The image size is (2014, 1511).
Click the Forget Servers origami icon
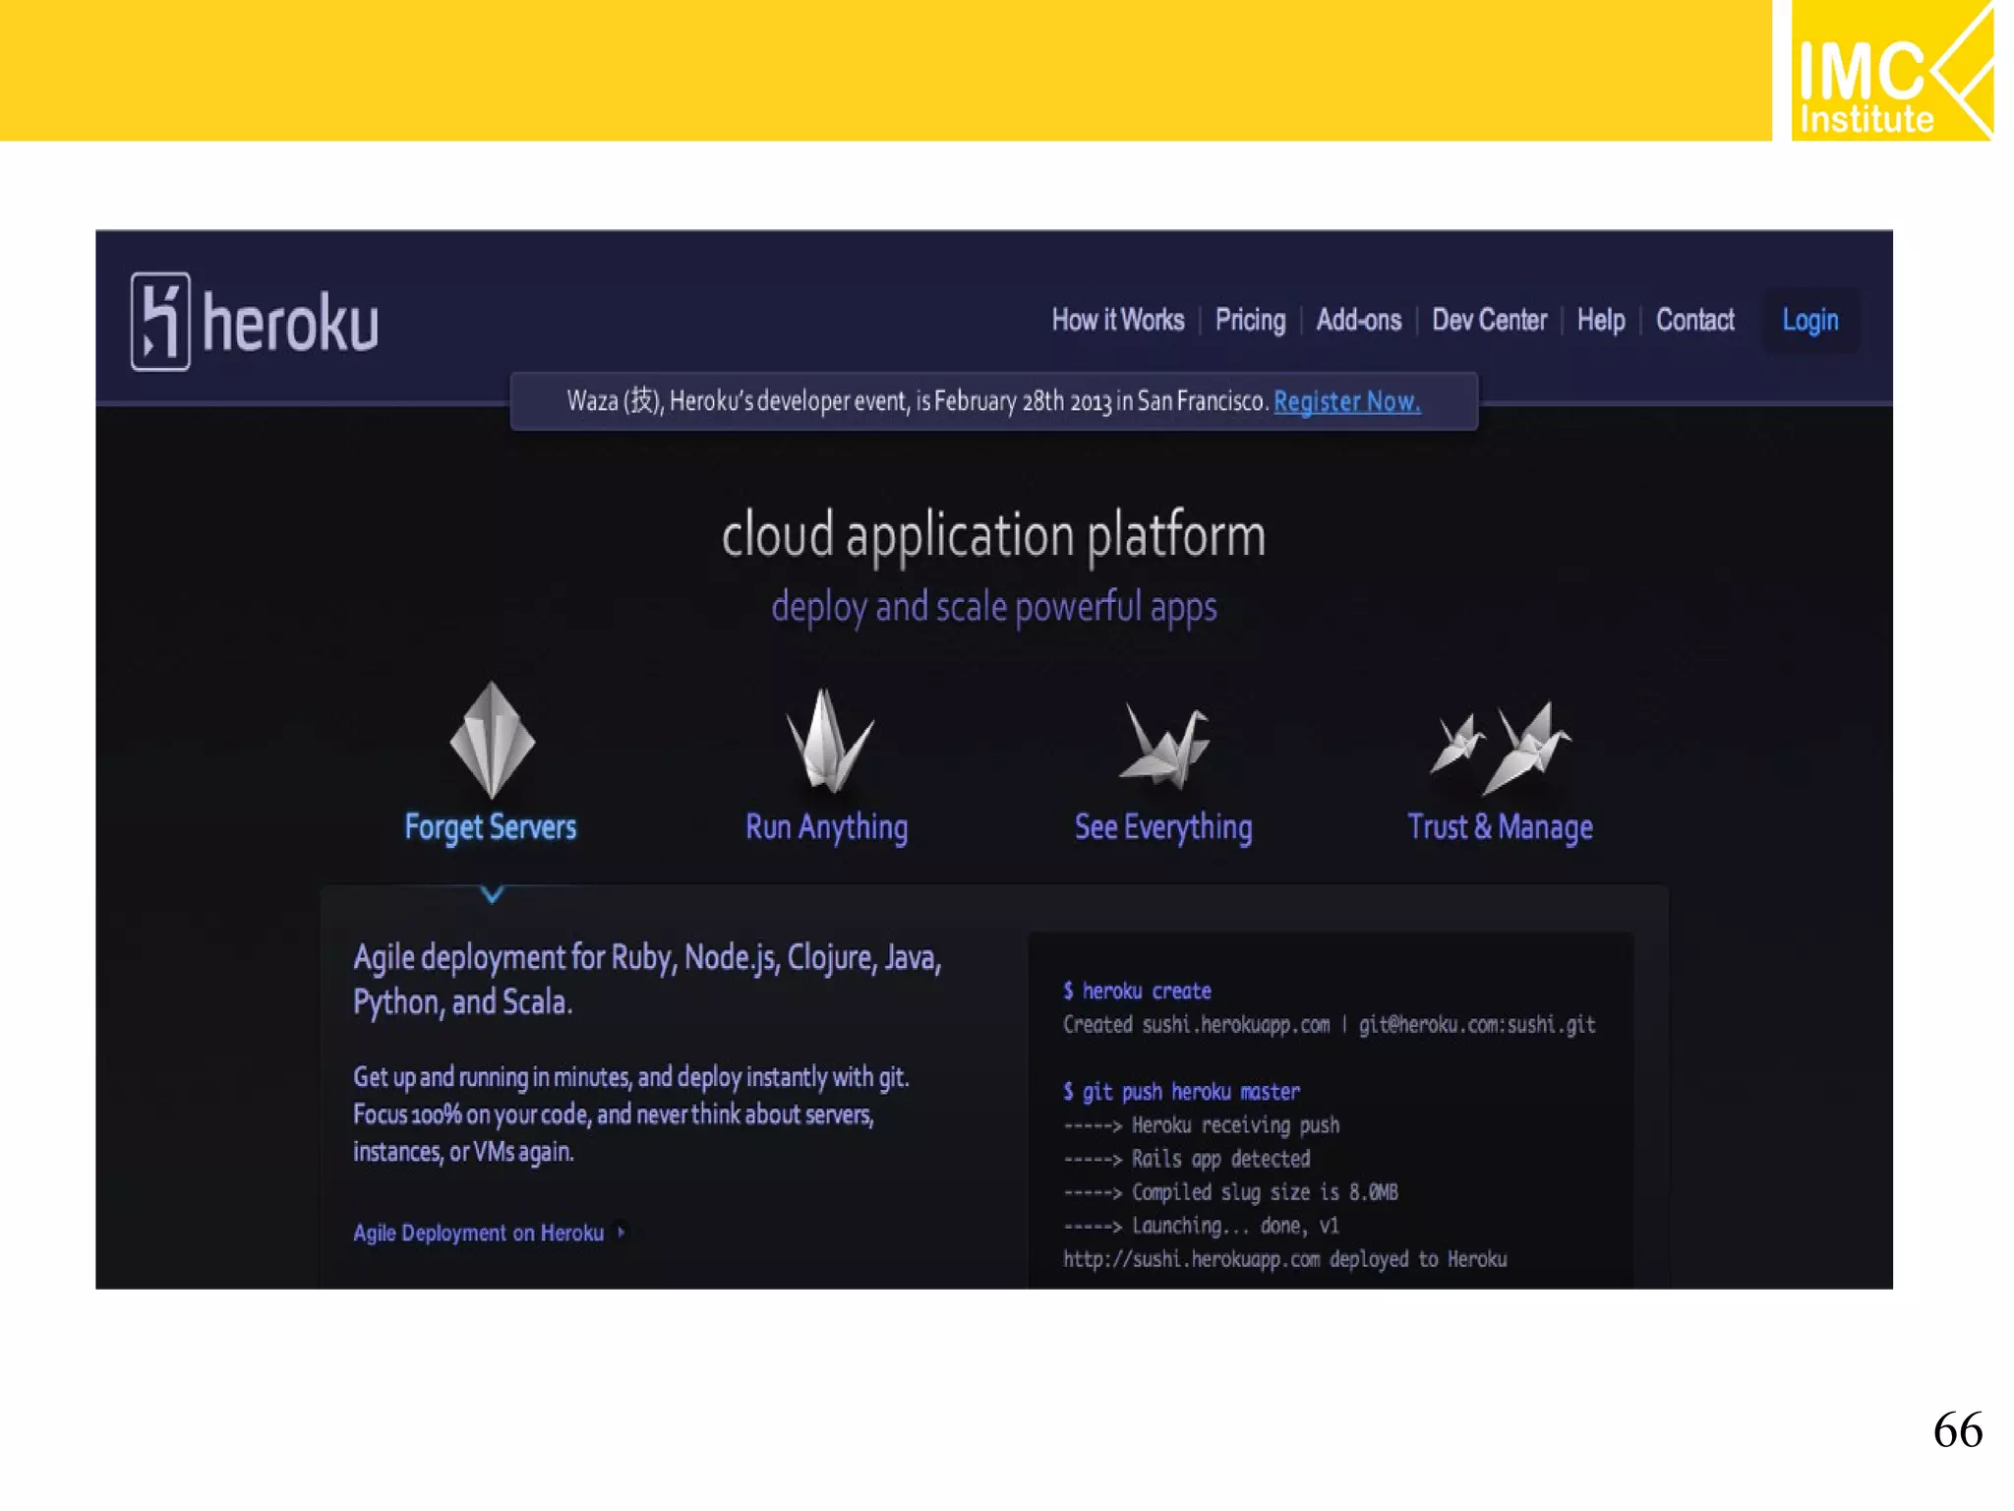[x=492, y=740]
